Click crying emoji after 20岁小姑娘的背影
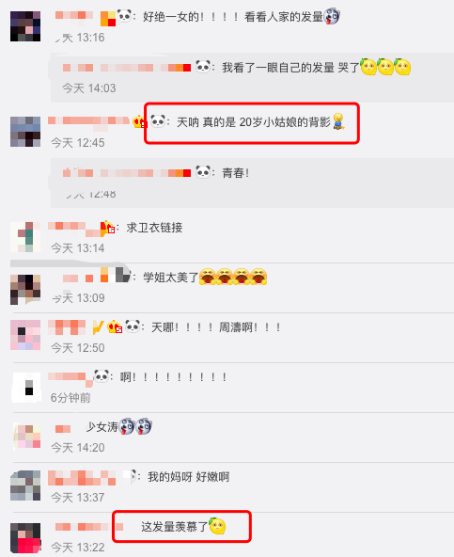The height and width of the screenshot is (557, 454). coord(339,121)
